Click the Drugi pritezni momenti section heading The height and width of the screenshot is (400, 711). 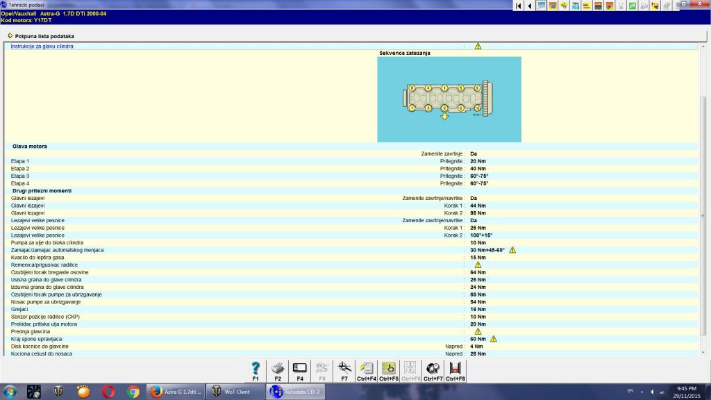coord(42,191)
